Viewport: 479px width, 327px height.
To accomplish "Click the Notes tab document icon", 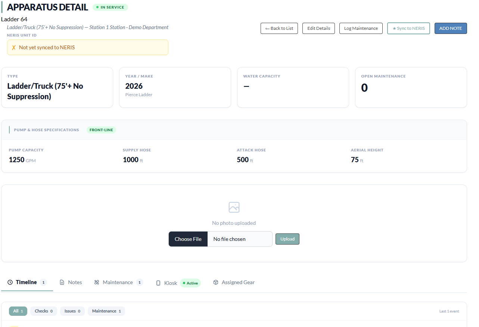I will point(62,283).
